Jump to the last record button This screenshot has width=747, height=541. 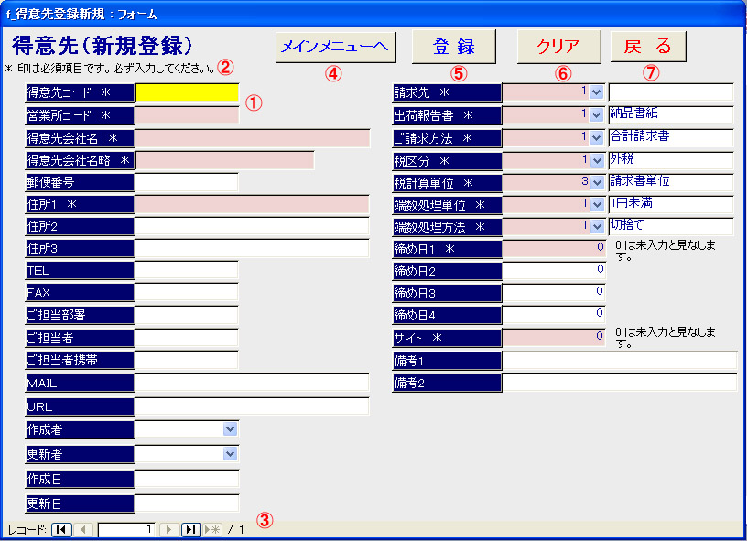coord(190,529)
